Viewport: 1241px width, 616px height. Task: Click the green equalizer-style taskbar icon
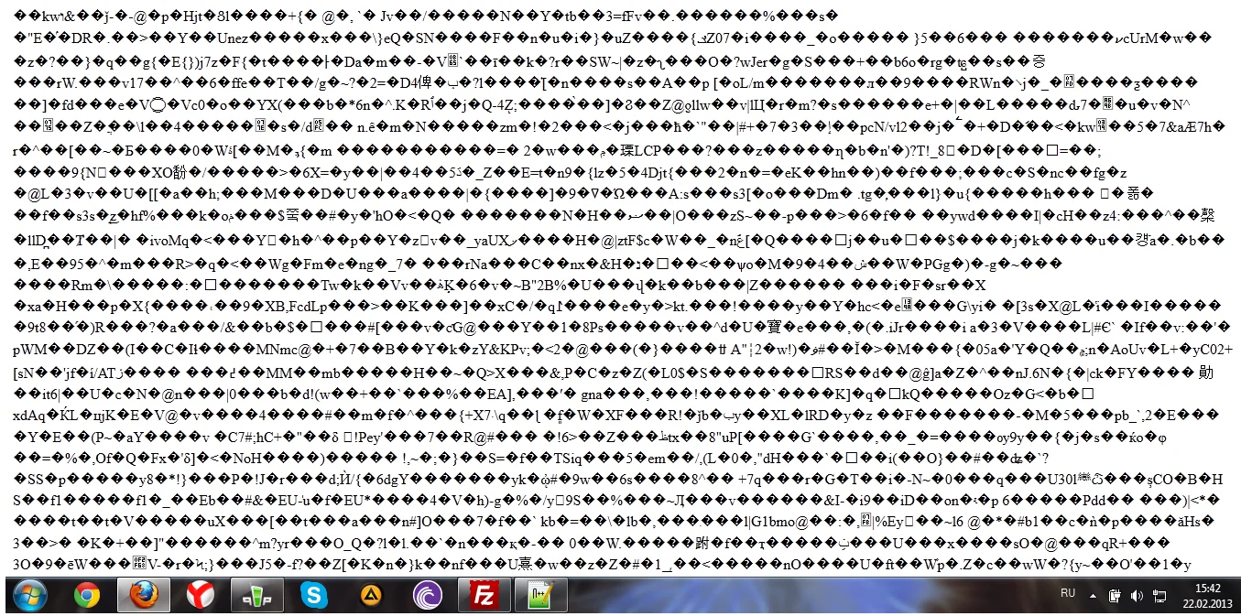[256, 597]
